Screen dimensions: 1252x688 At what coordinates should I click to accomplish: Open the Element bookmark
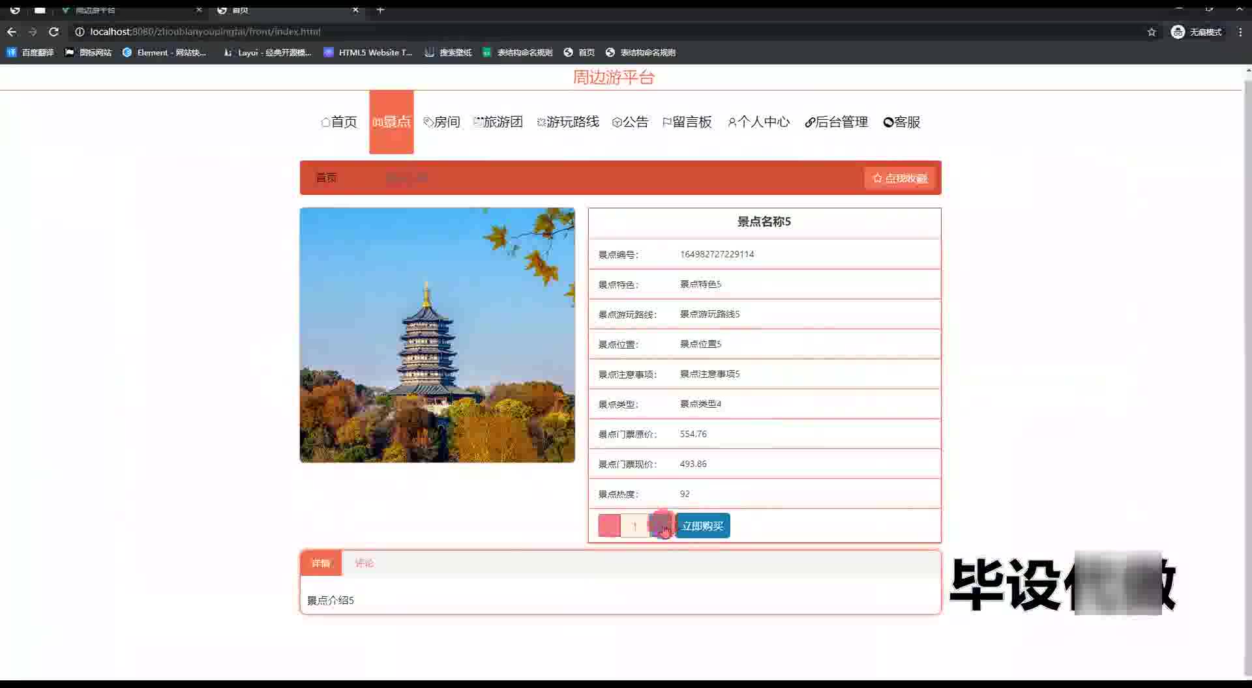pyautogui.click(x=164, y=52)
